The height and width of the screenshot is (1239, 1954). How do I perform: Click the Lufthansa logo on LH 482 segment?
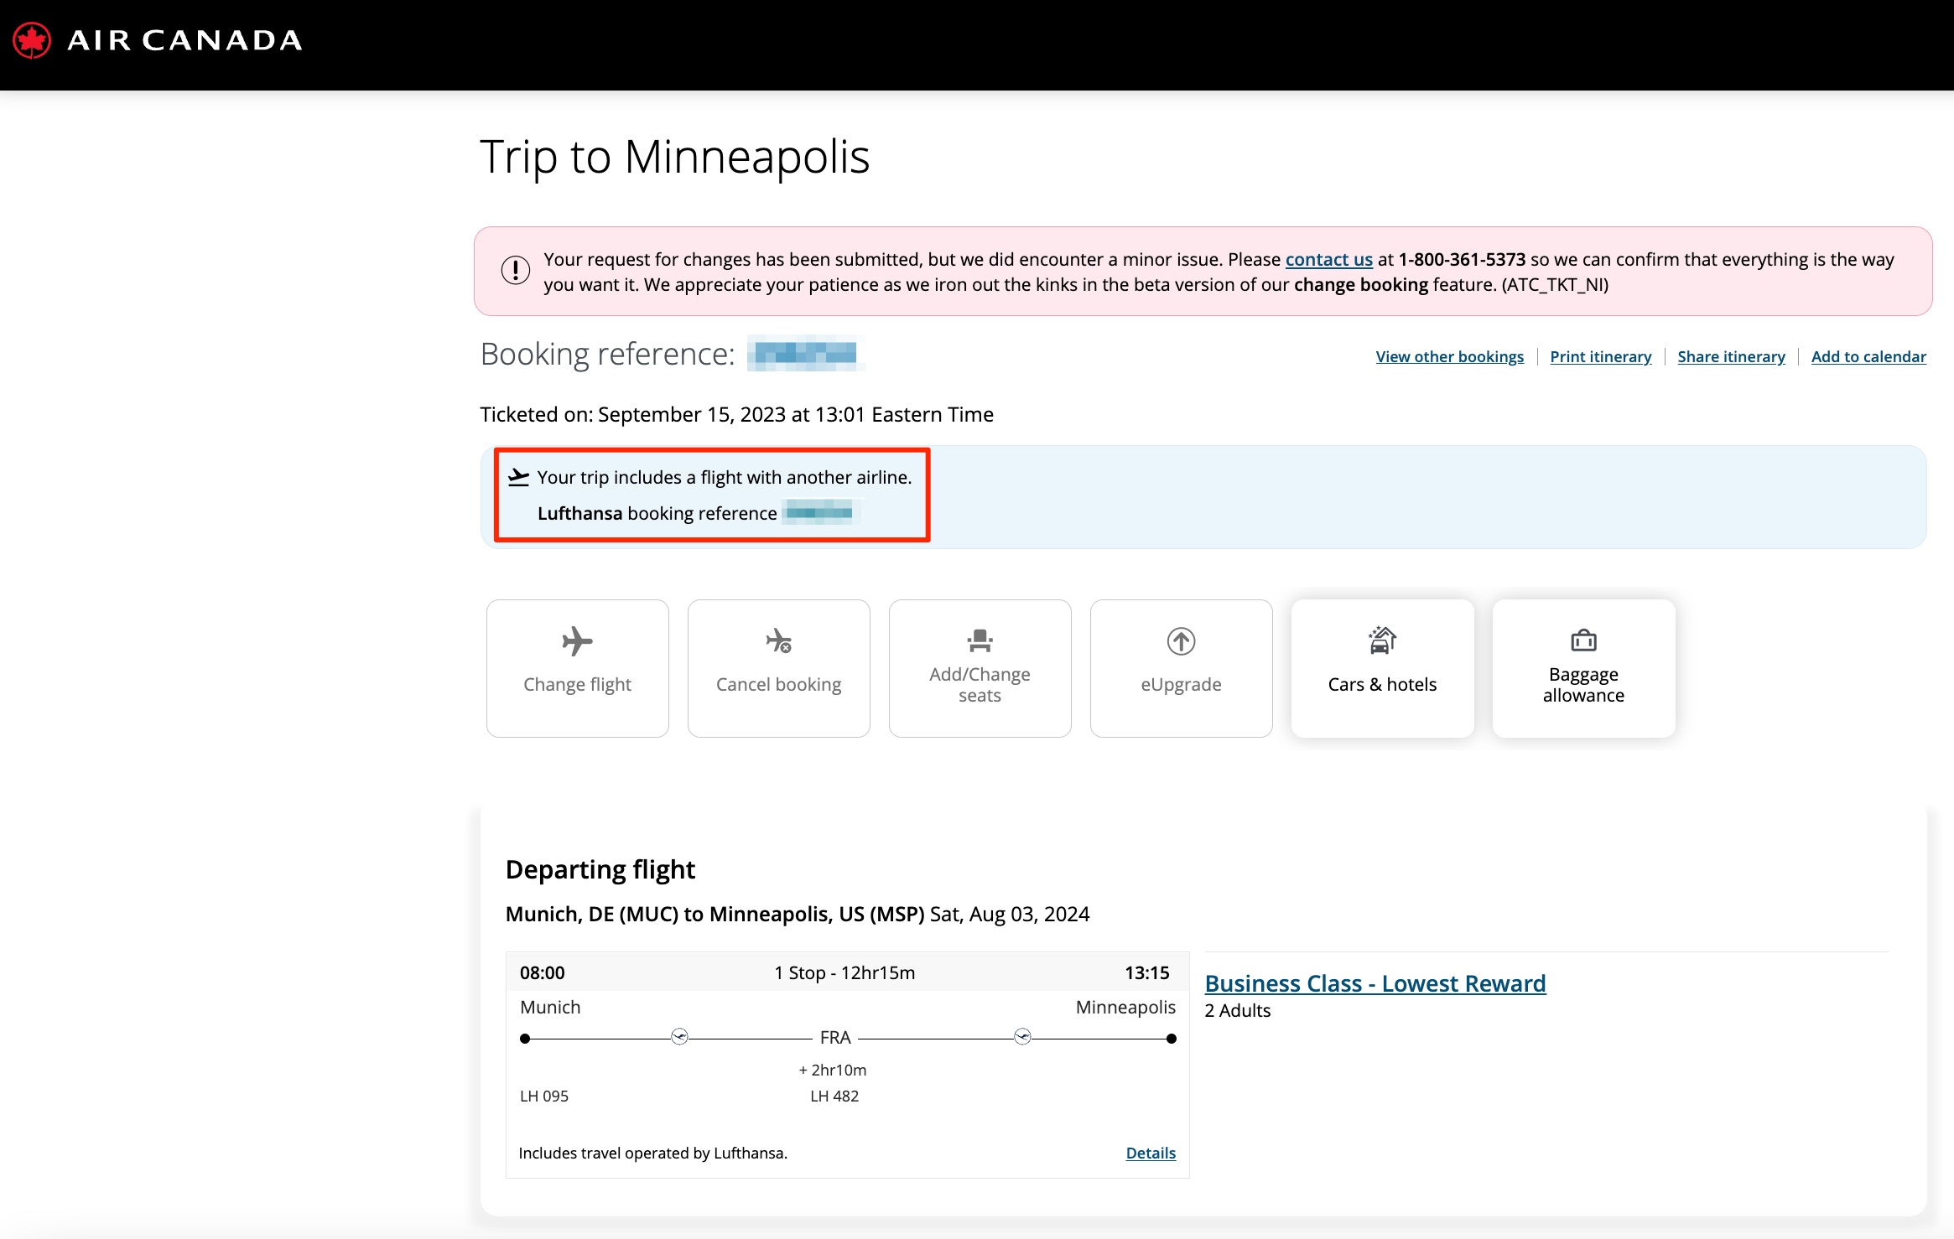pyautogui.click(x=1022, y=1037)
